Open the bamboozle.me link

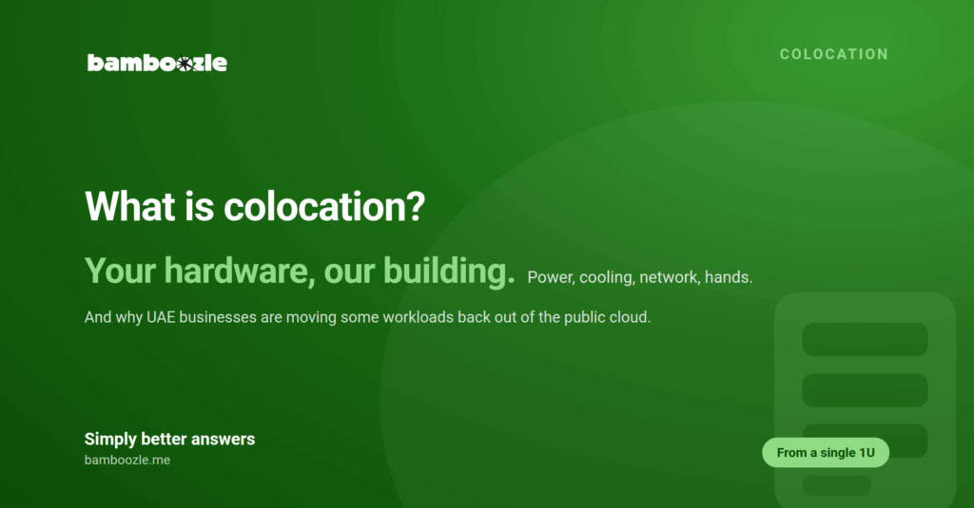[x=127, y=461]
